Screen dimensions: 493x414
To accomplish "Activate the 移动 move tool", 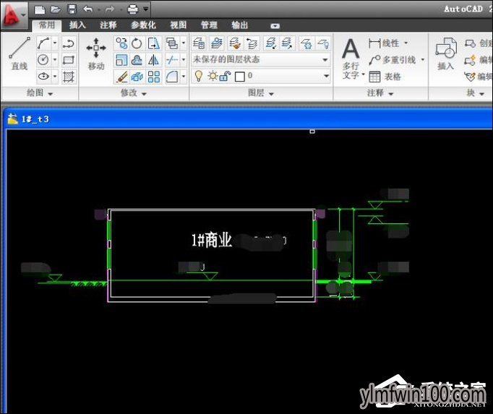I will (x=96, y=53).
